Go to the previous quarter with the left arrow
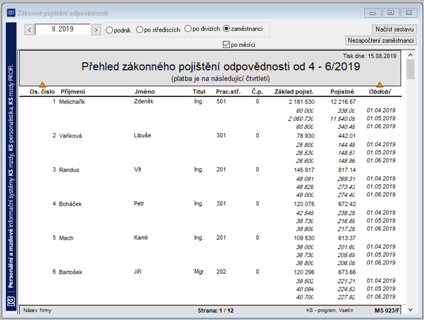Viewport: 424px width, 320px height. pos(29,29)
